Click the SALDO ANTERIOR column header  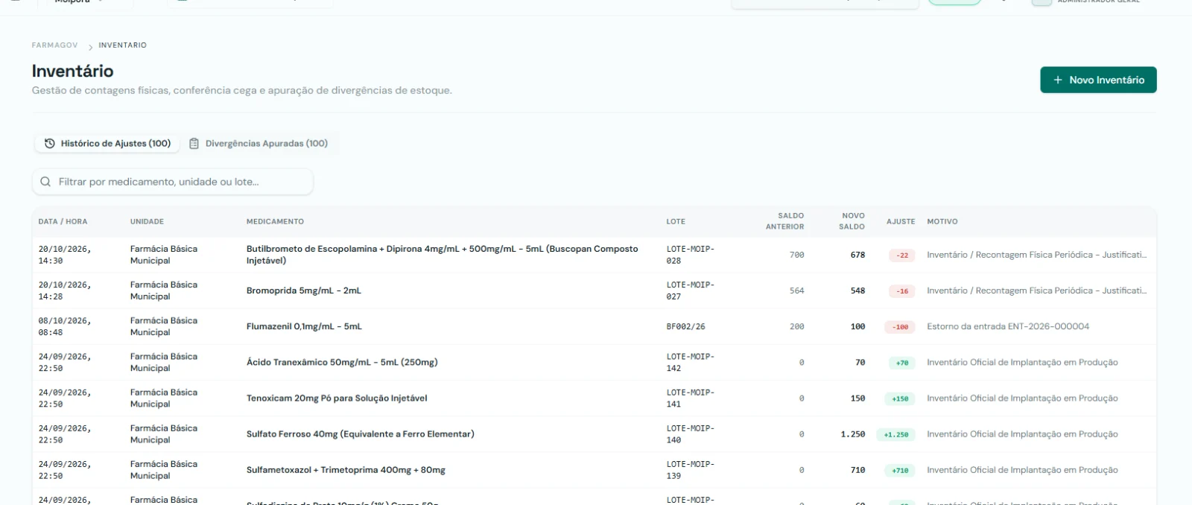(x=784, y=221)
